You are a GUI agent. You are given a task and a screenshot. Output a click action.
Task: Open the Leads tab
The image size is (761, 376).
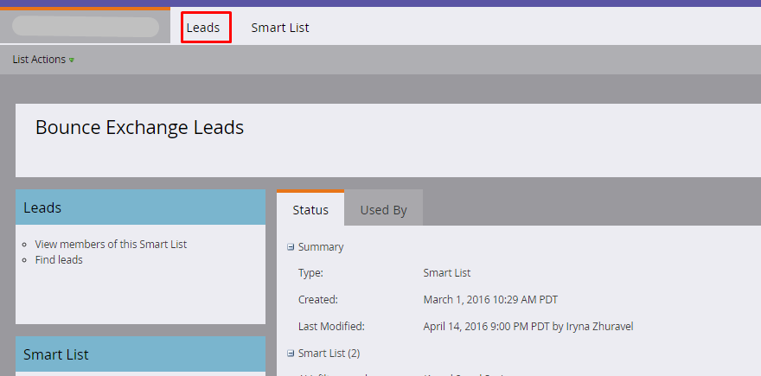[x=203, y=28]
